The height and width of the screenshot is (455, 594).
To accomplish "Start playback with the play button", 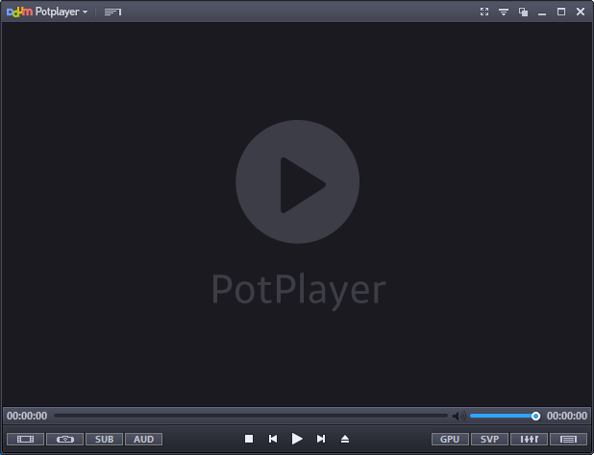I will click(297, 439).
